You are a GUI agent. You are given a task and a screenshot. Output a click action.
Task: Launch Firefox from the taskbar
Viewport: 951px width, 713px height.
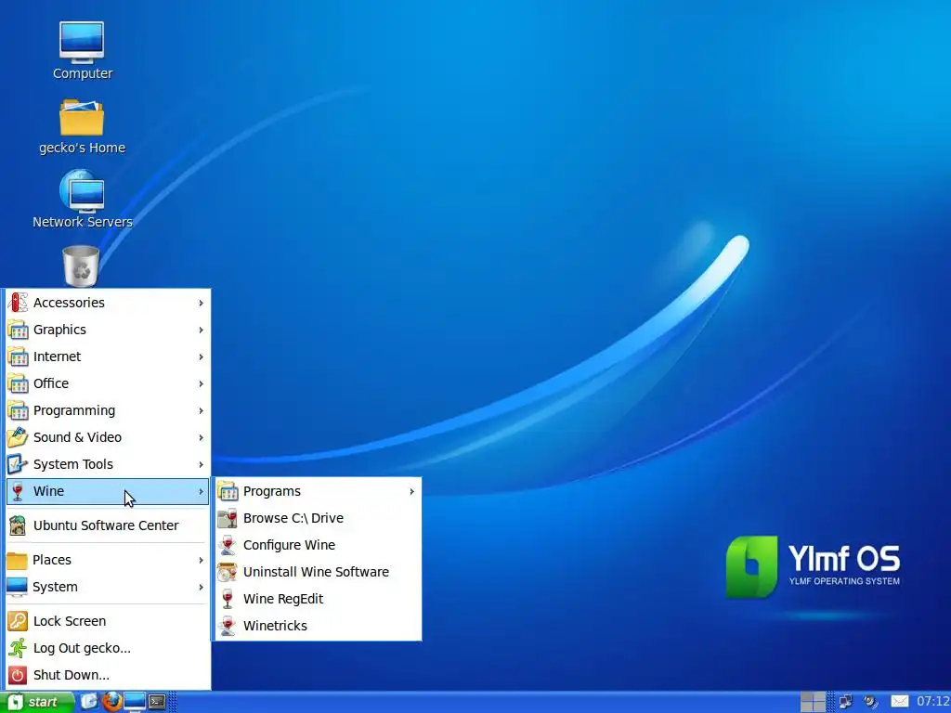(111, 702)
